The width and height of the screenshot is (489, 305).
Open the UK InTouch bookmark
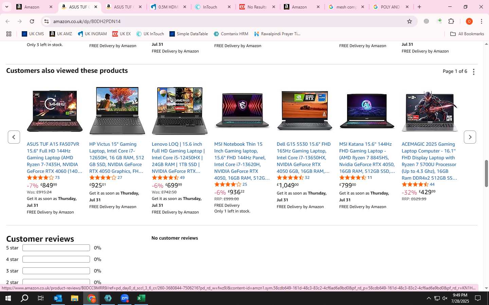(150, 34)
